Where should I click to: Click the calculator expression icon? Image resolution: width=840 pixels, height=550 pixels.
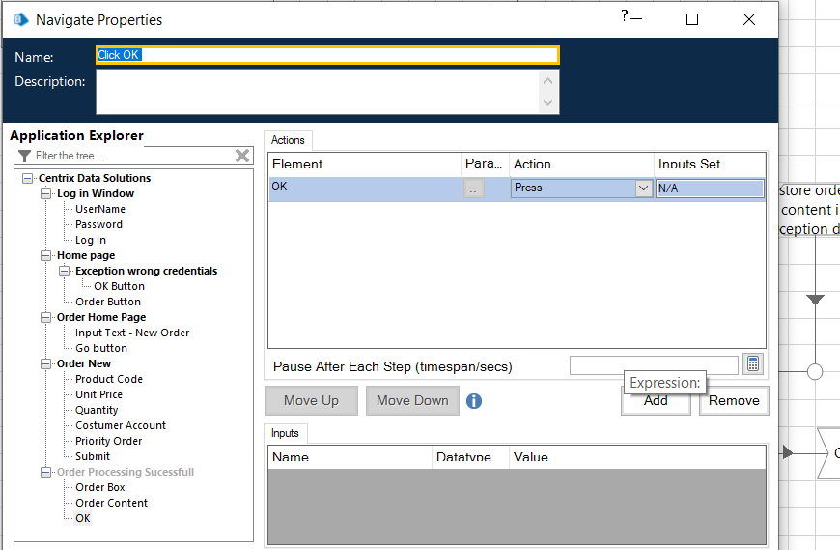(754, 364)
